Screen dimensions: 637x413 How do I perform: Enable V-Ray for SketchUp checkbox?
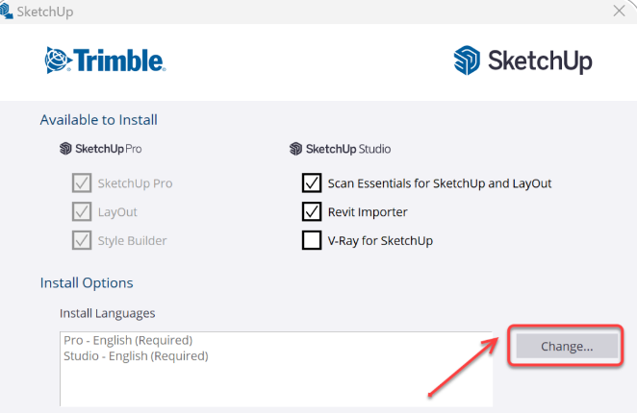click(x=312, y=240)
